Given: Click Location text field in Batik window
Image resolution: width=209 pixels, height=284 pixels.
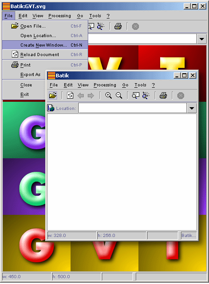Looking at the screenshot, I should point(133,108).
